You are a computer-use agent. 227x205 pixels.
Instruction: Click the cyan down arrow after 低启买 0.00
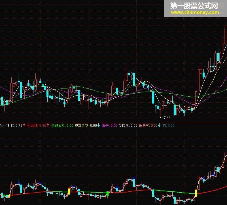[159, 125]
